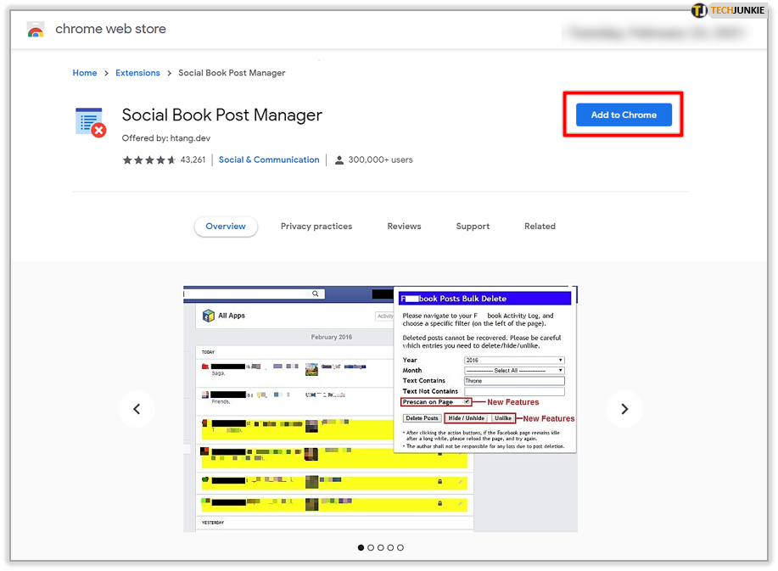Screen dimensions: 778x571
Task: Click the Add to Chrome button
Action: pyautogui.click(x=624, y=115)
